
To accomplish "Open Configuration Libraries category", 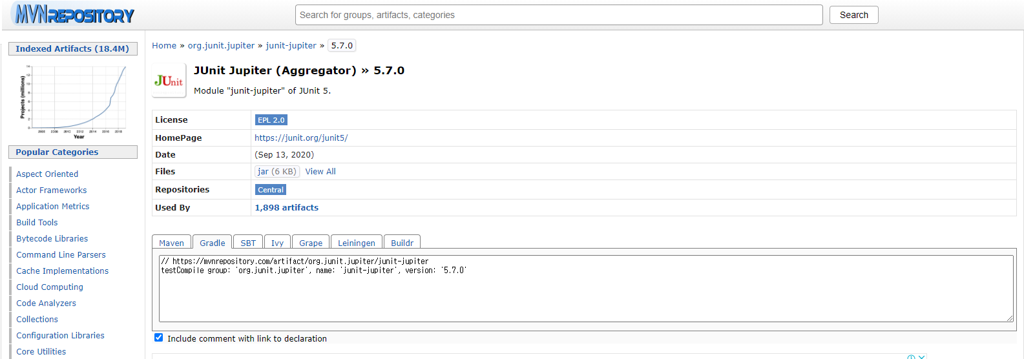I will 60,336.
